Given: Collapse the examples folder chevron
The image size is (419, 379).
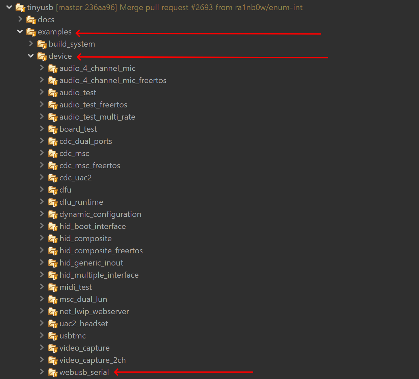Looking at the screenshot, I should click(x=20, y=31).
